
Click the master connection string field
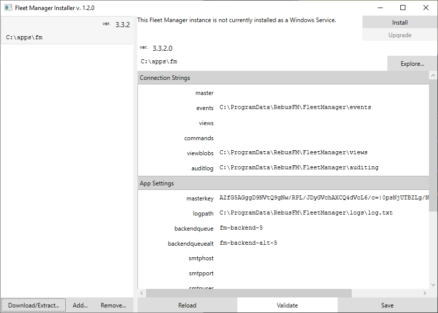(324, 92)
